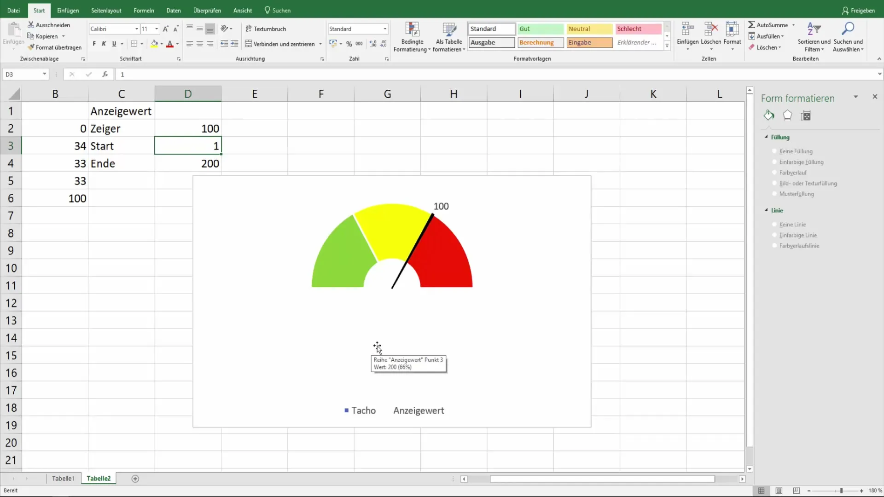
Task: Apply the Berechnung cell style
Action: click(x=541, y=42)
